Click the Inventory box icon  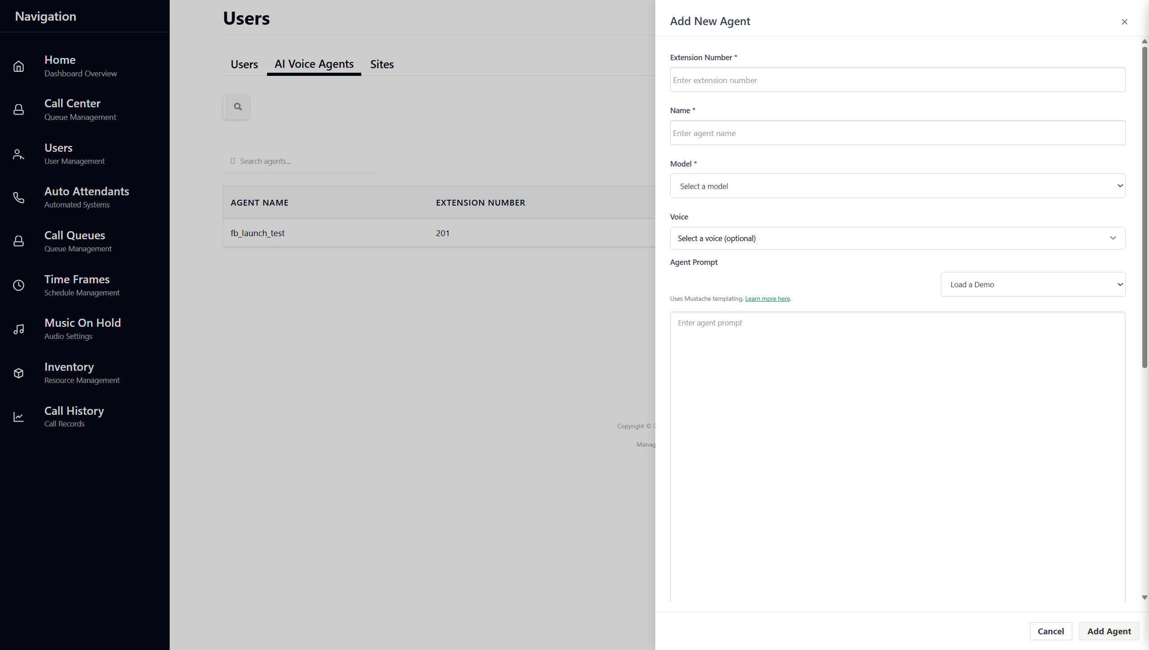tap(18, 373)
